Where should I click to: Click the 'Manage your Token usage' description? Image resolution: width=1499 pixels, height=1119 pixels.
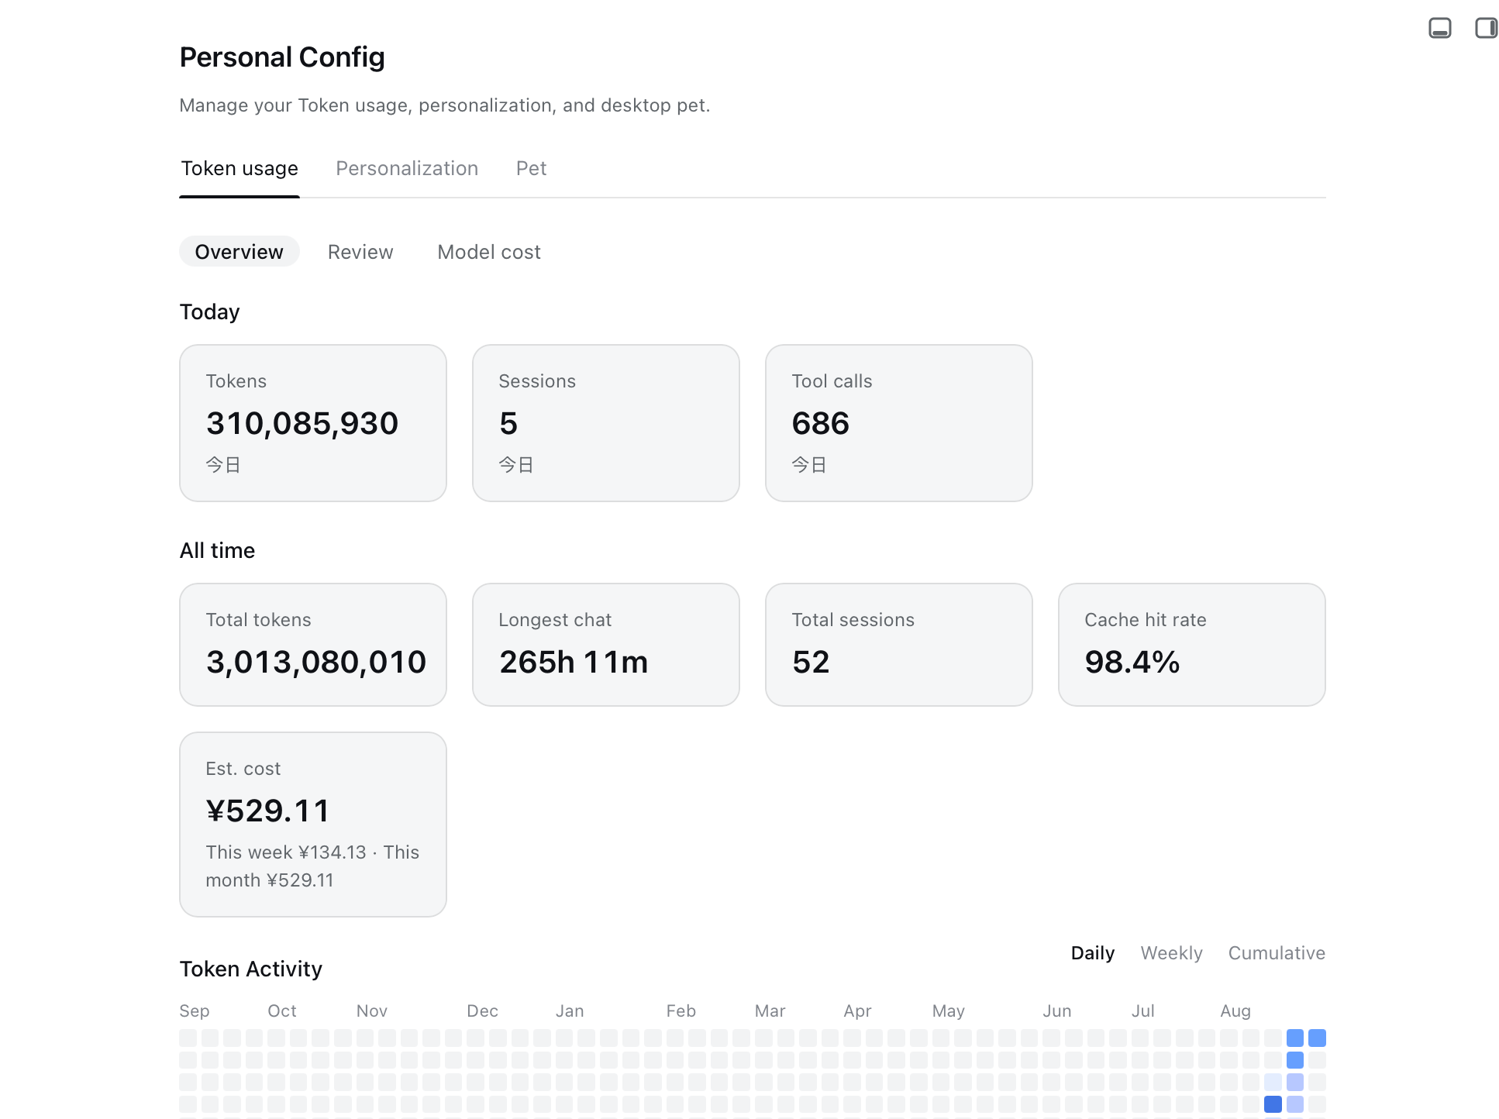[445, 105]
